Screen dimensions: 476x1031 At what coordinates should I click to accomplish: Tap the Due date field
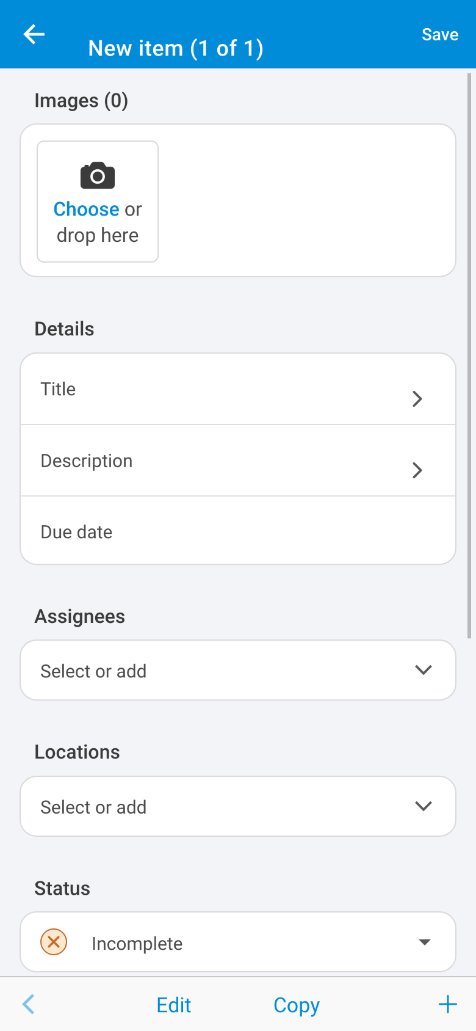tap(238, 531)
